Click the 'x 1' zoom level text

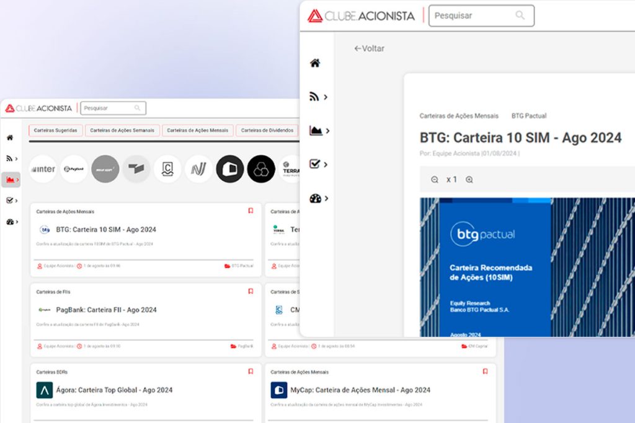click(451, 180)
